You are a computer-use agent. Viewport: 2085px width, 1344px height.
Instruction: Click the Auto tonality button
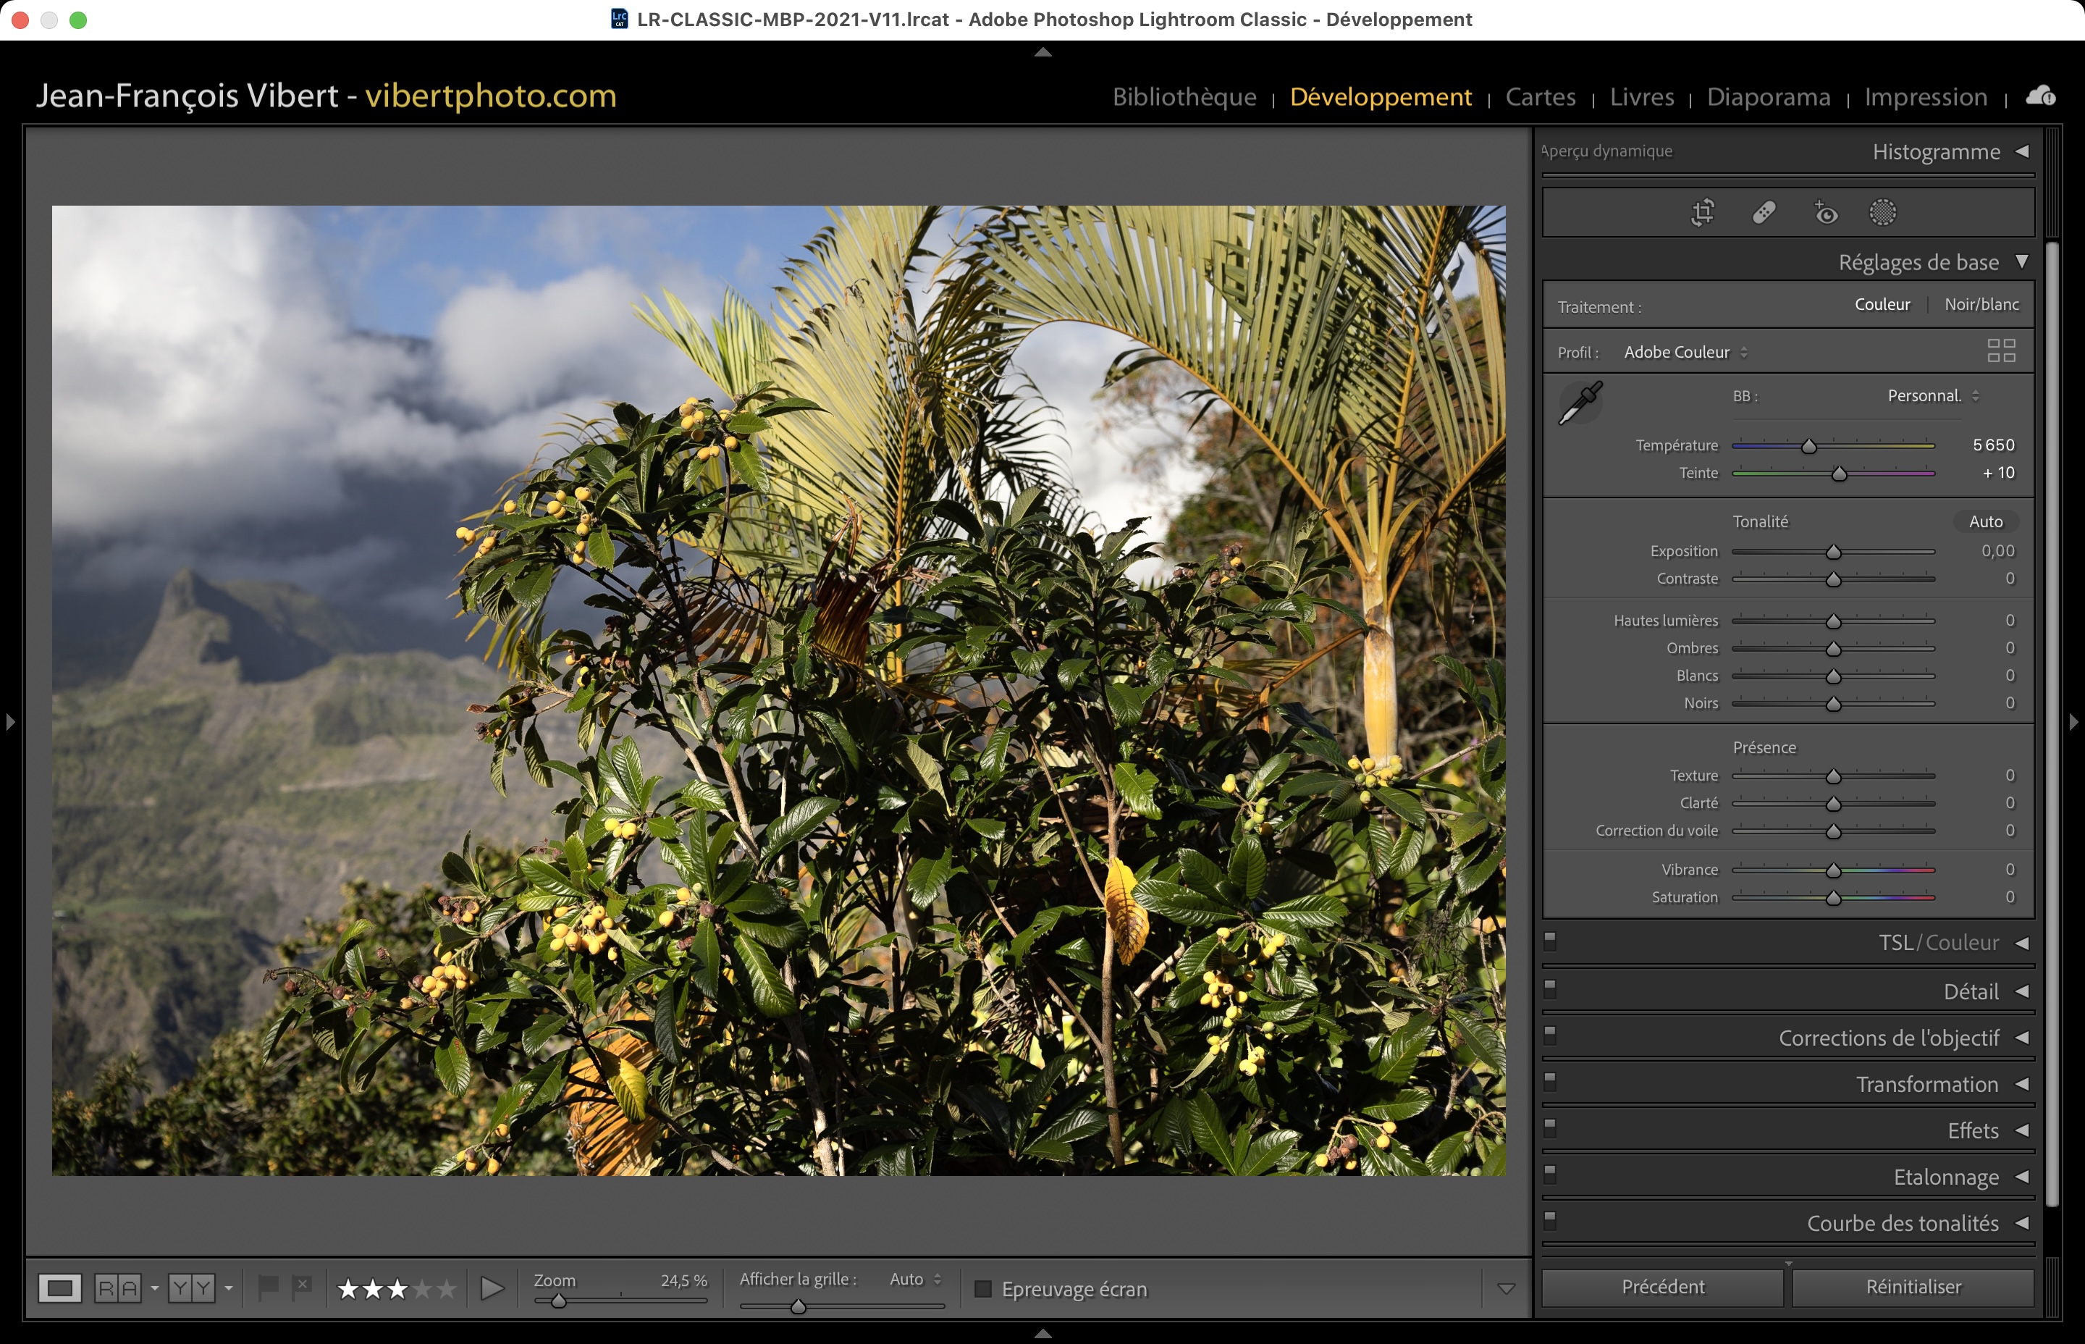tap(1984, 521)
